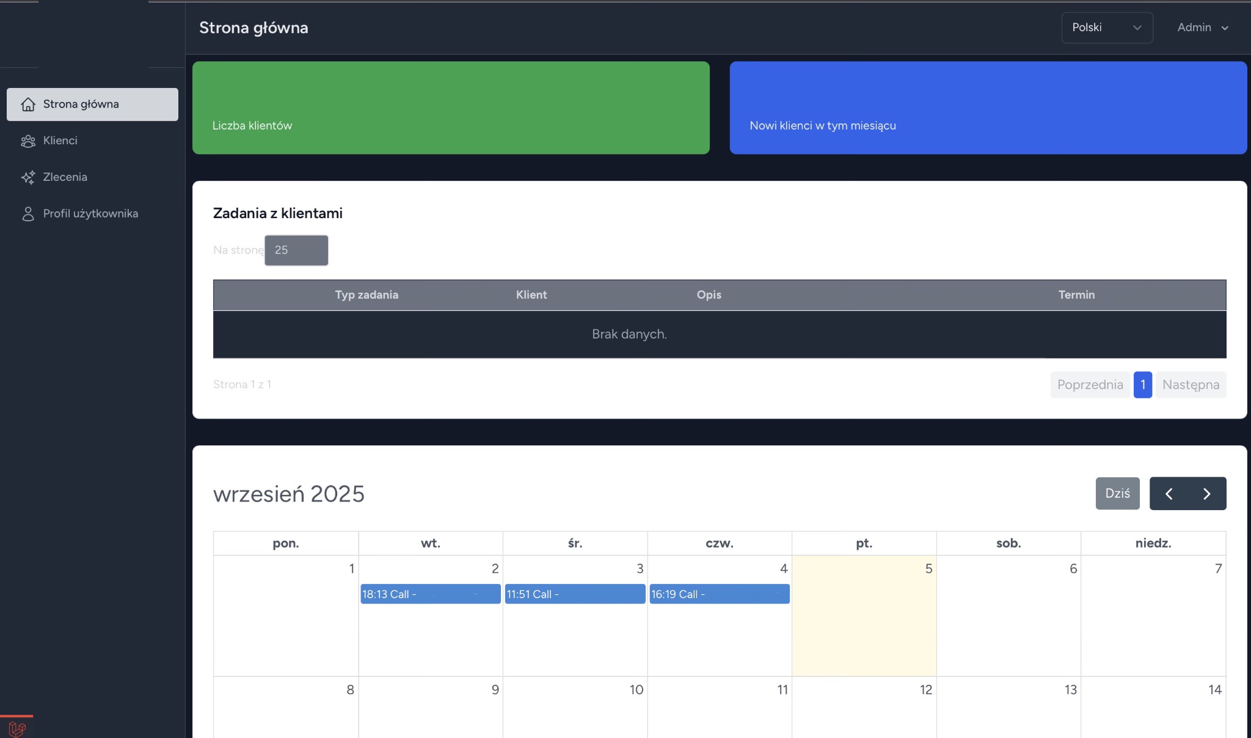The height and width of the screenshot is (738, 1251).
Task: Click the green Liczba klientów card
Action: (450, 108)
